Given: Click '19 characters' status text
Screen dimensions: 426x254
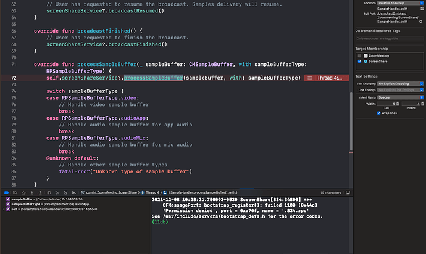Looking at the screenshot, I should pyautogui.click(x=330, y=193).
